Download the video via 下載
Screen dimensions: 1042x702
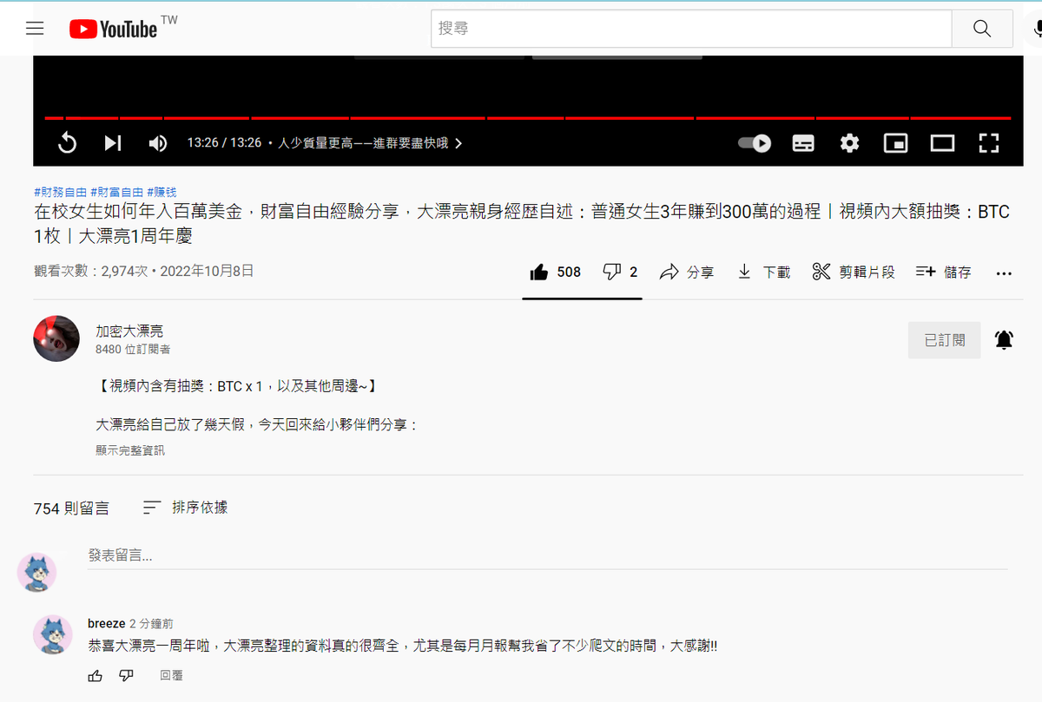point(763,272)
